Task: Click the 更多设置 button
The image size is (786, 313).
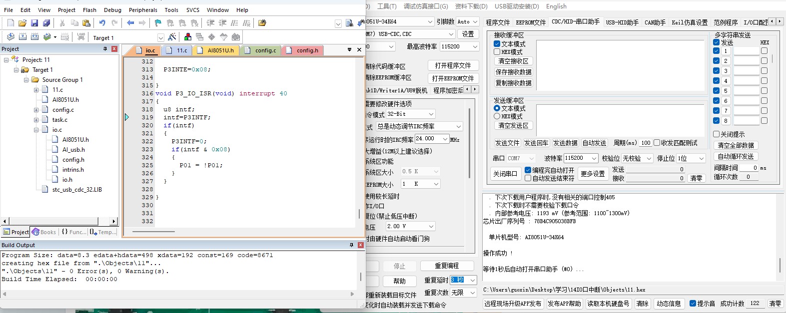Action: pyautogui.click(x=593, y=174)
